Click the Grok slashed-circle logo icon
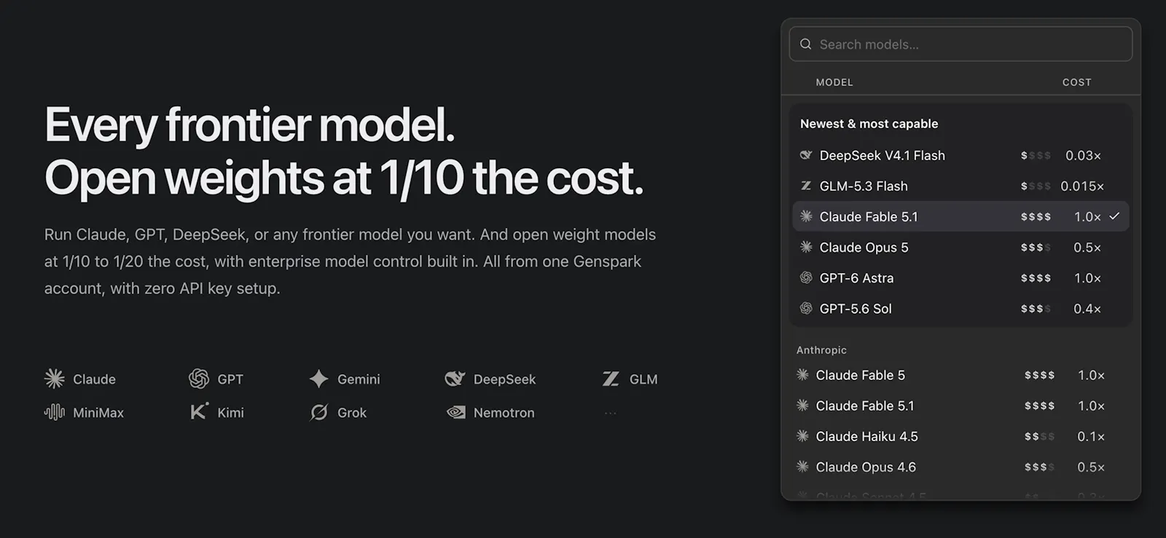The width and height of the screenshot is (1166, 538). pos(318,412)
